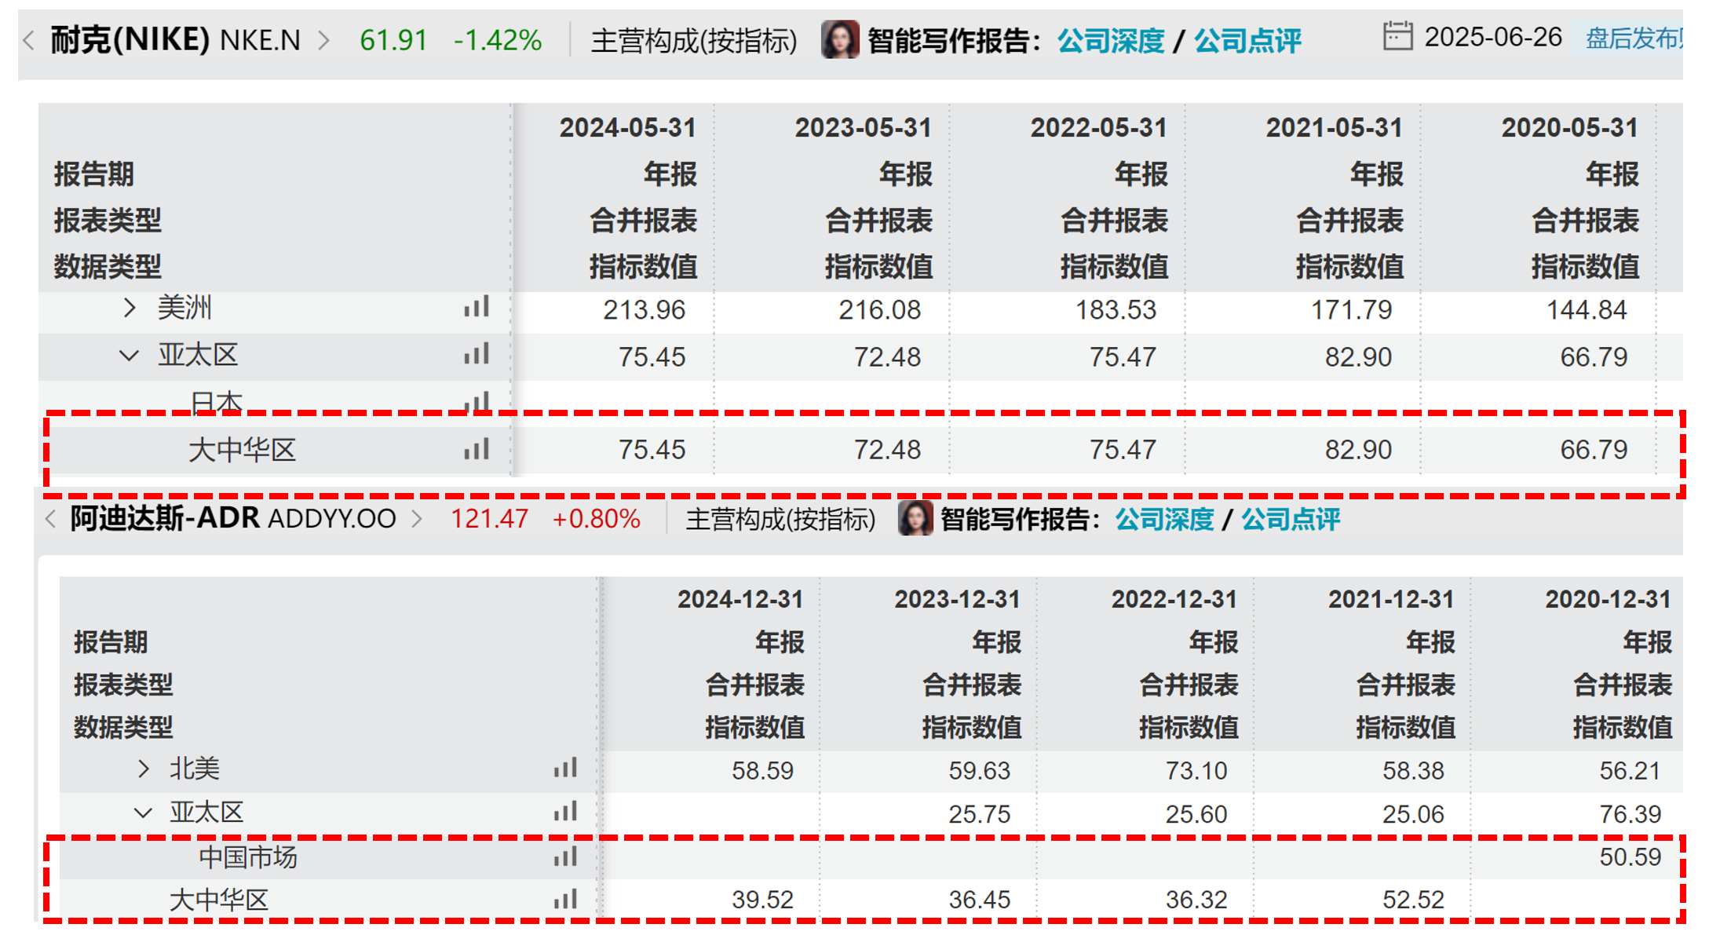Click 美洲 value 171.79

[x=1351, y=310]
